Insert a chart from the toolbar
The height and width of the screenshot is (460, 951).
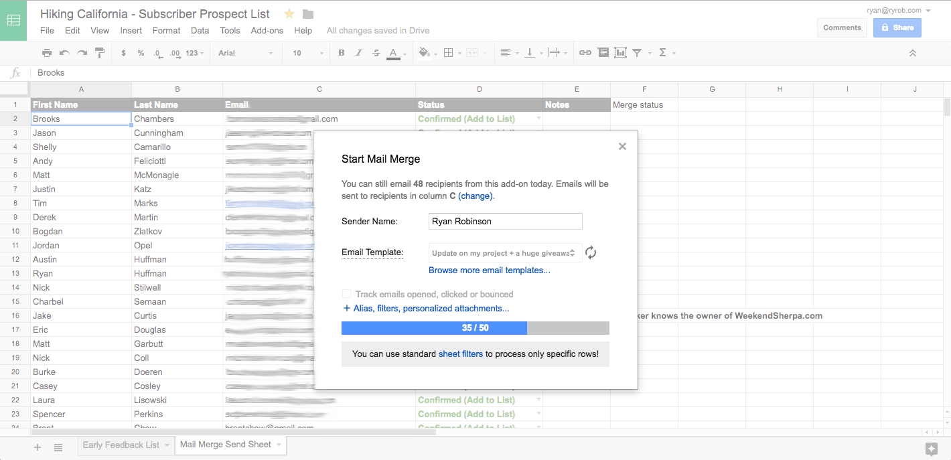[x=619, y=52]
